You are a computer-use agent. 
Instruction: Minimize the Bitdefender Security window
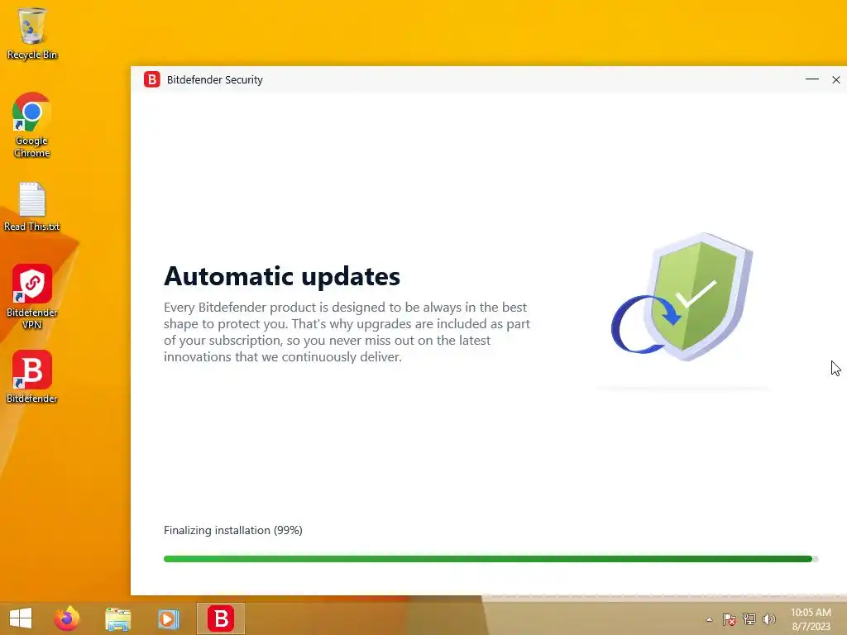(812, 79)
